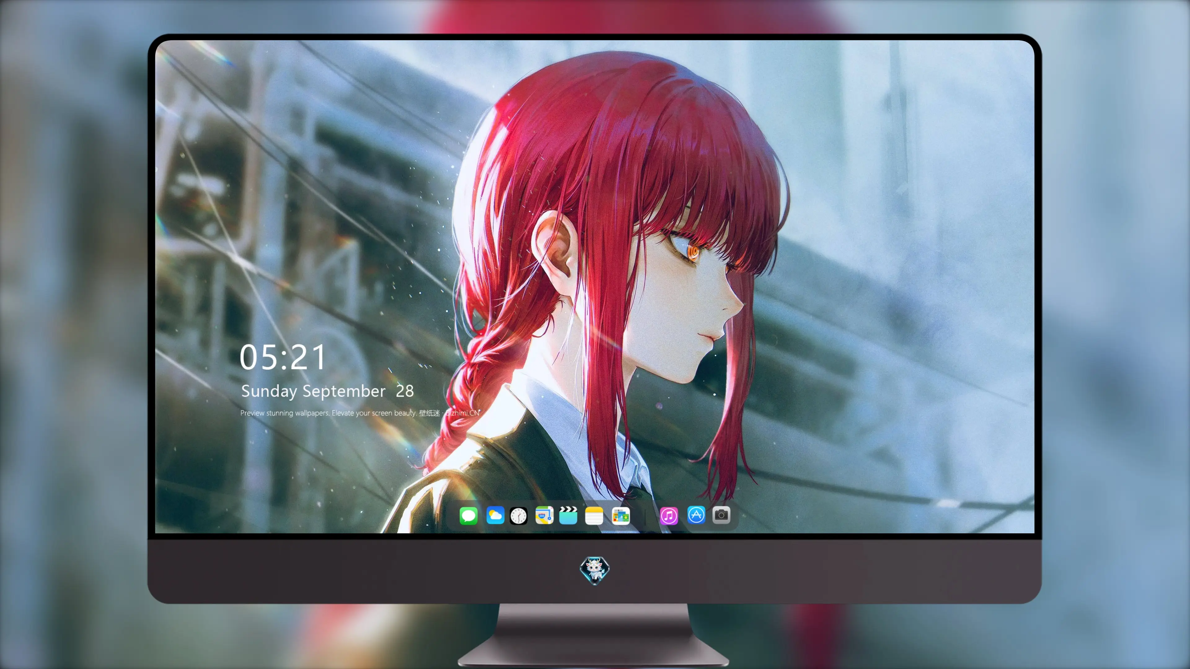The width and height of the screenshot is (1190, 669).
Task: Launch the iTunes Store music icon
Action: tap(669, 516)
